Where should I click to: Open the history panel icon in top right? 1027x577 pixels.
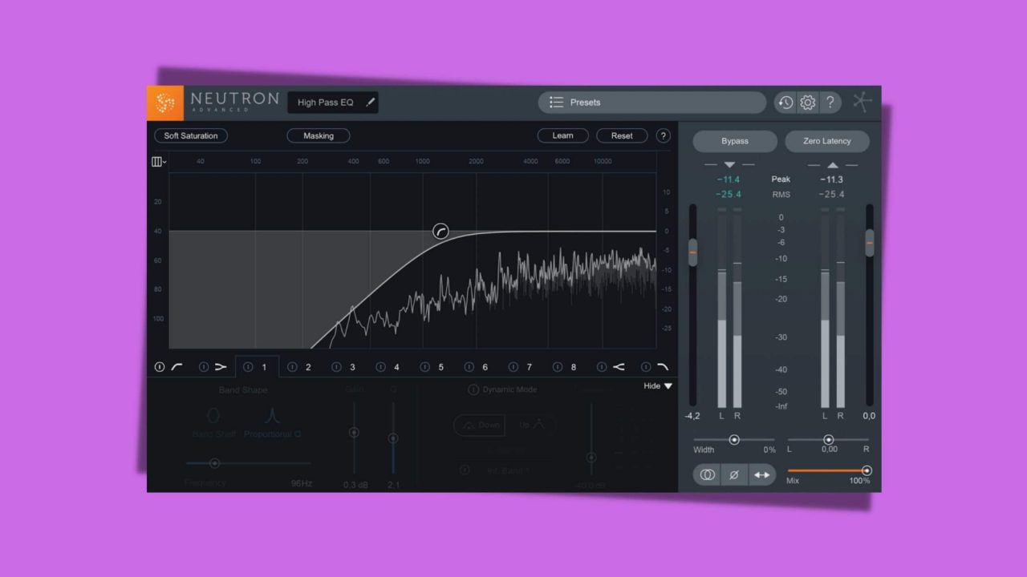point(785,102)
